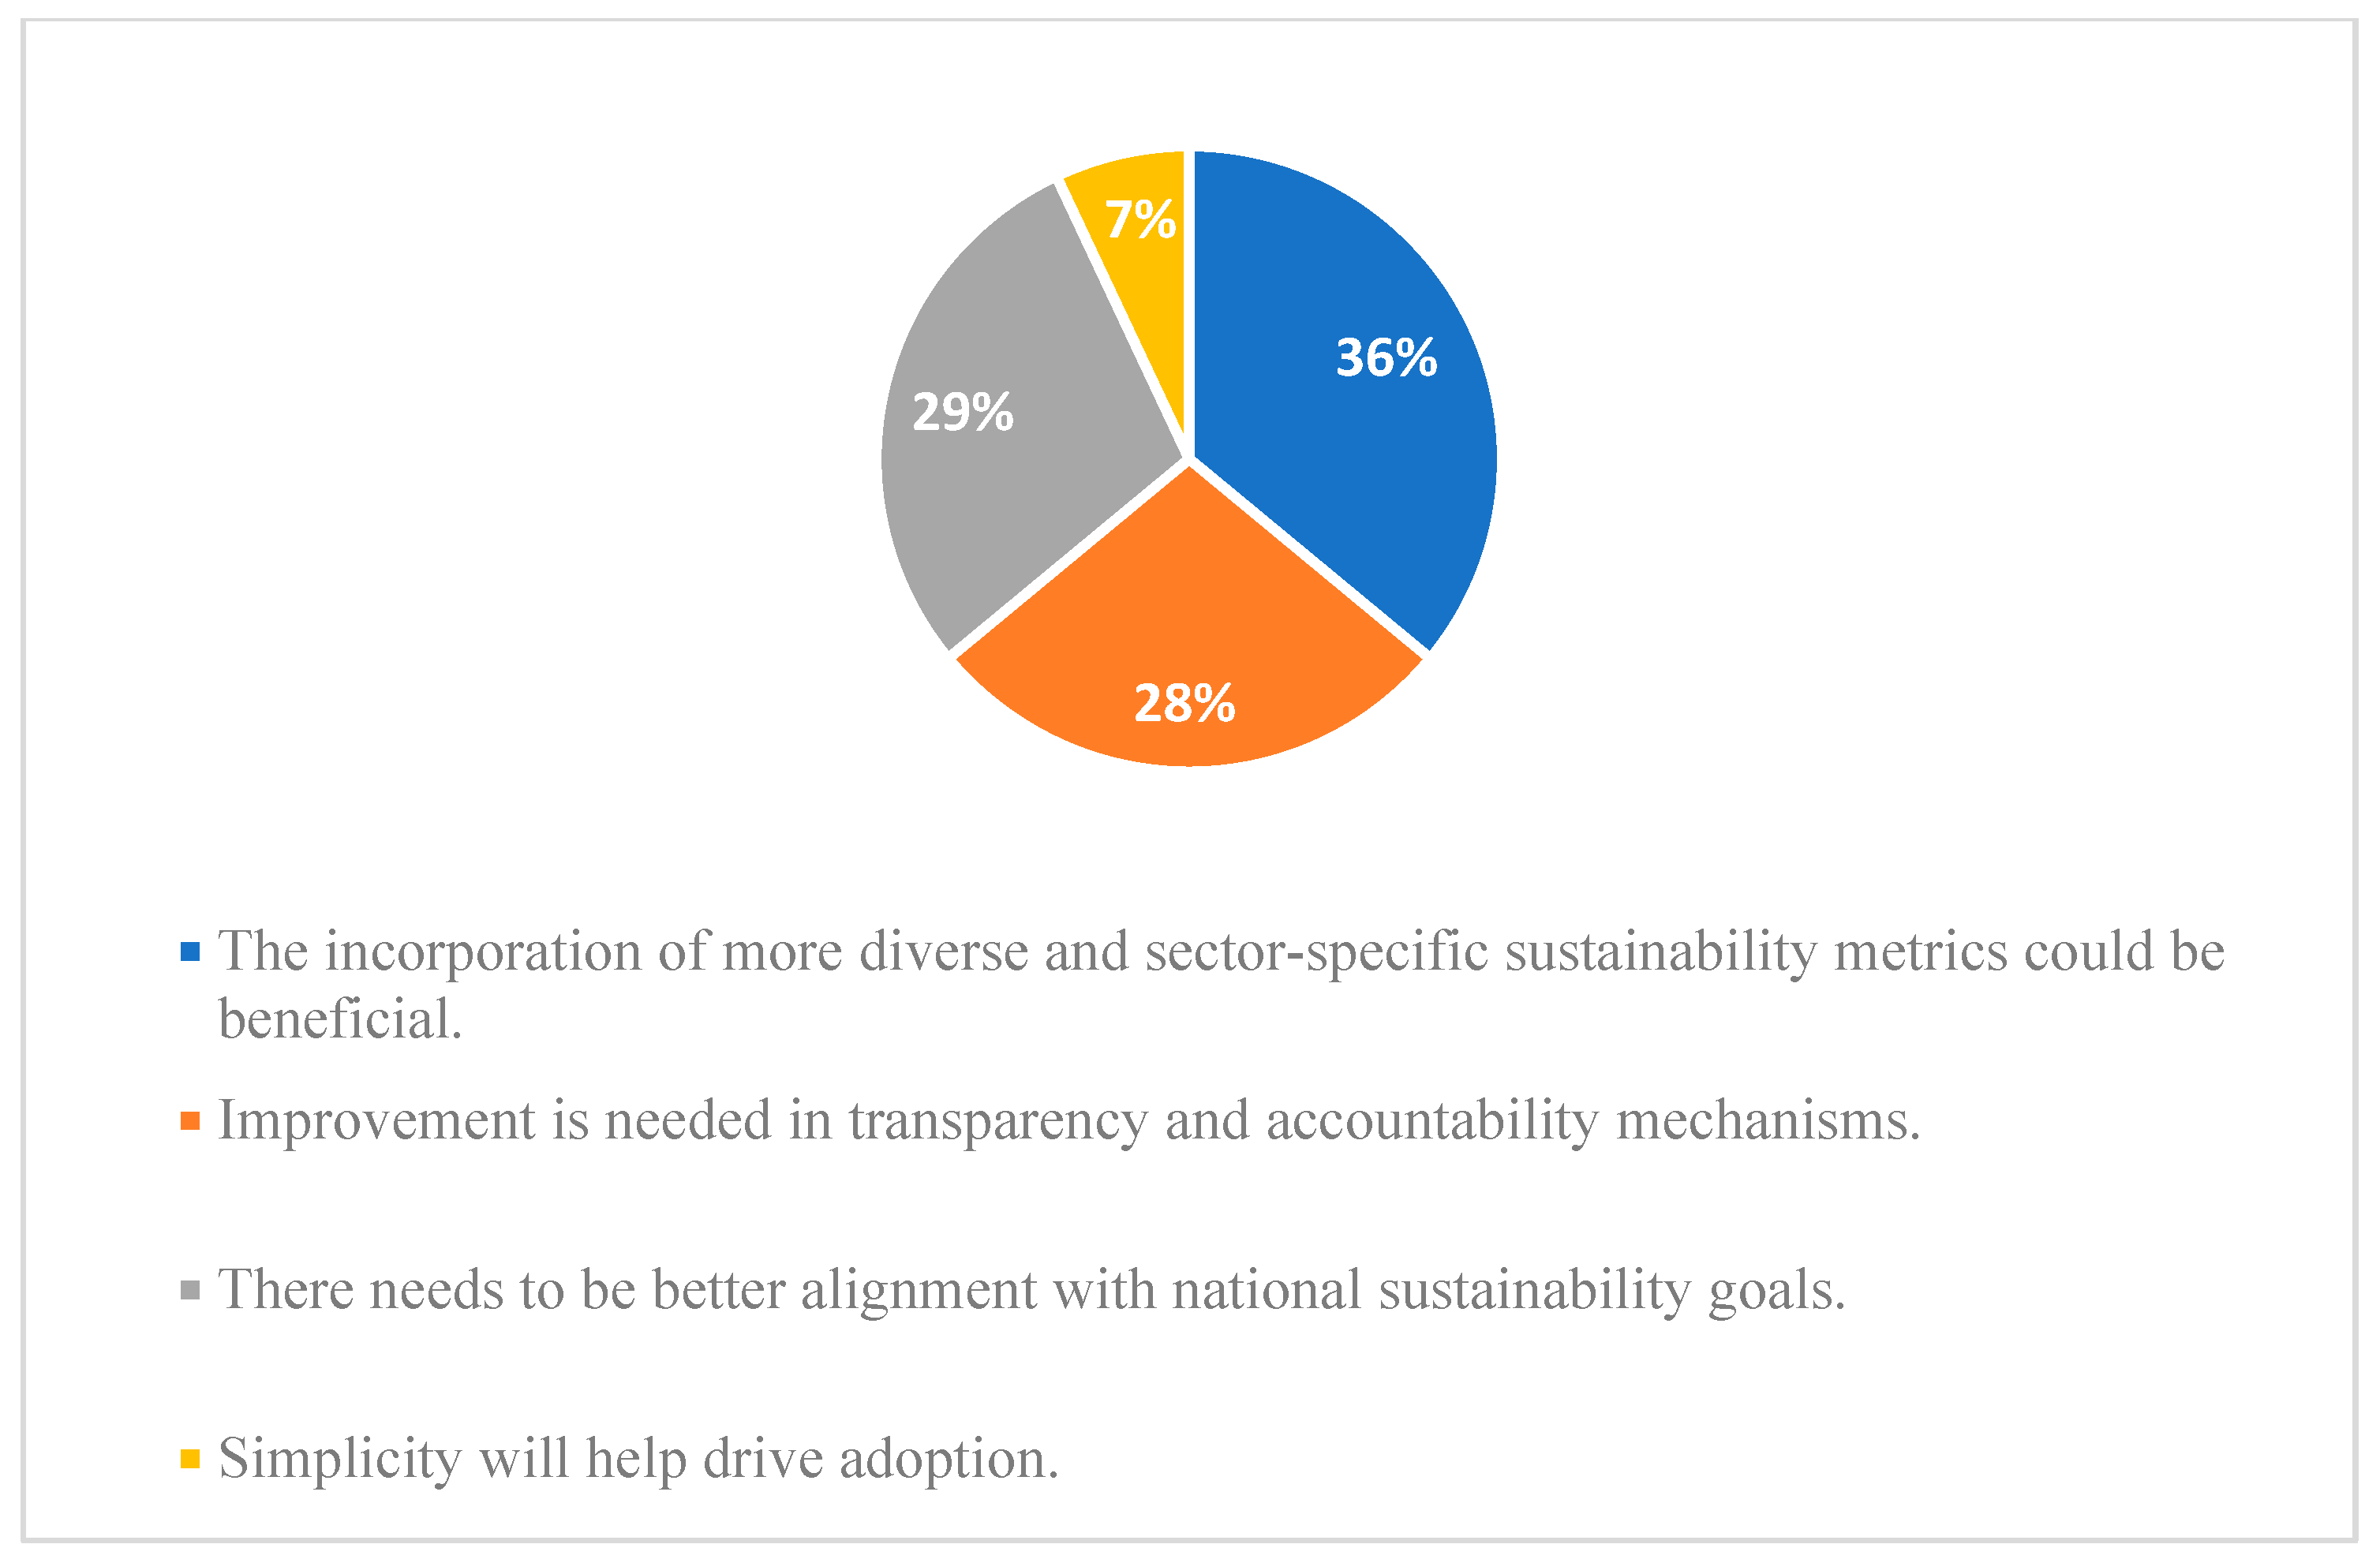Viewport: 2380px width, 1559px height.
Task: Click the national sustainability goals legend entry
Action: click(x=1031, y=1290)
